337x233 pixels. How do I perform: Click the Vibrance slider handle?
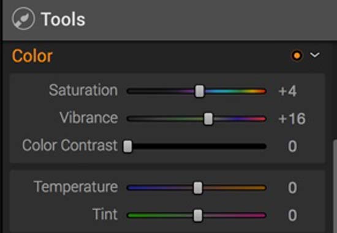208,119
